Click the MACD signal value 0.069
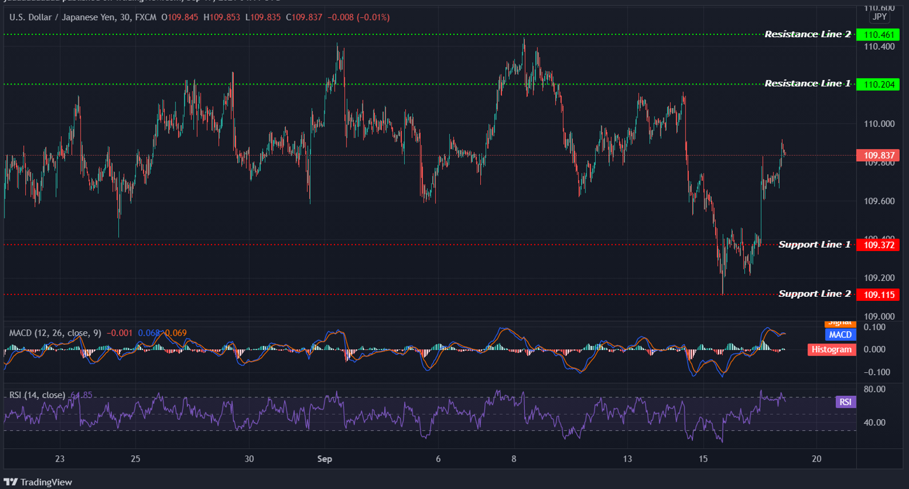This screenshot has width=909, height=489. 176,333
